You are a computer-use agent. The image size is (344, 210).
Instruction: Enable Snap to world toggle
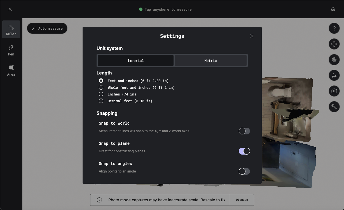point(244,131)
